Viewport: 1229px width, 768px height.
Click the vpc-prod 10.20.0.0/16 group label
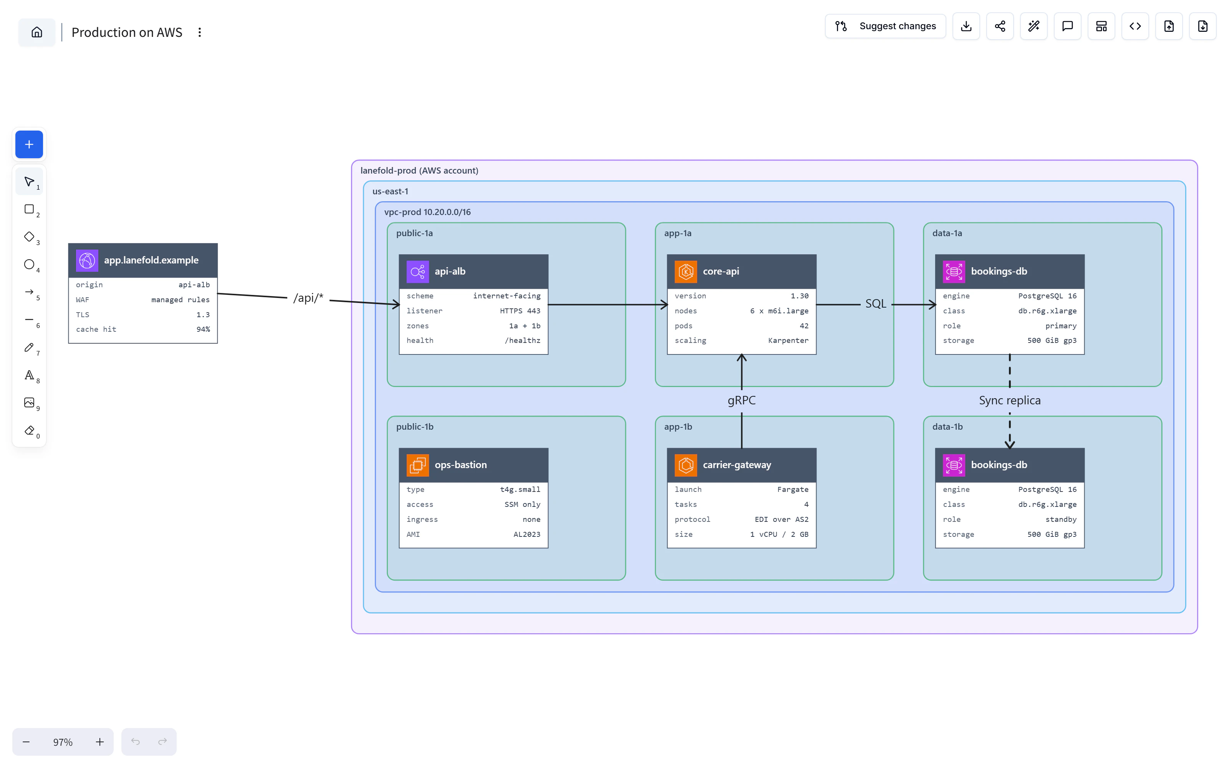(x=427, y=212)
